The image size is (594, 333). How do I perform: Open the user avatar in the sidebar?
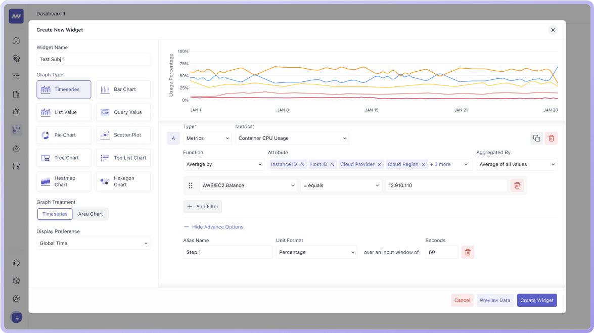(x=16, y=317)
